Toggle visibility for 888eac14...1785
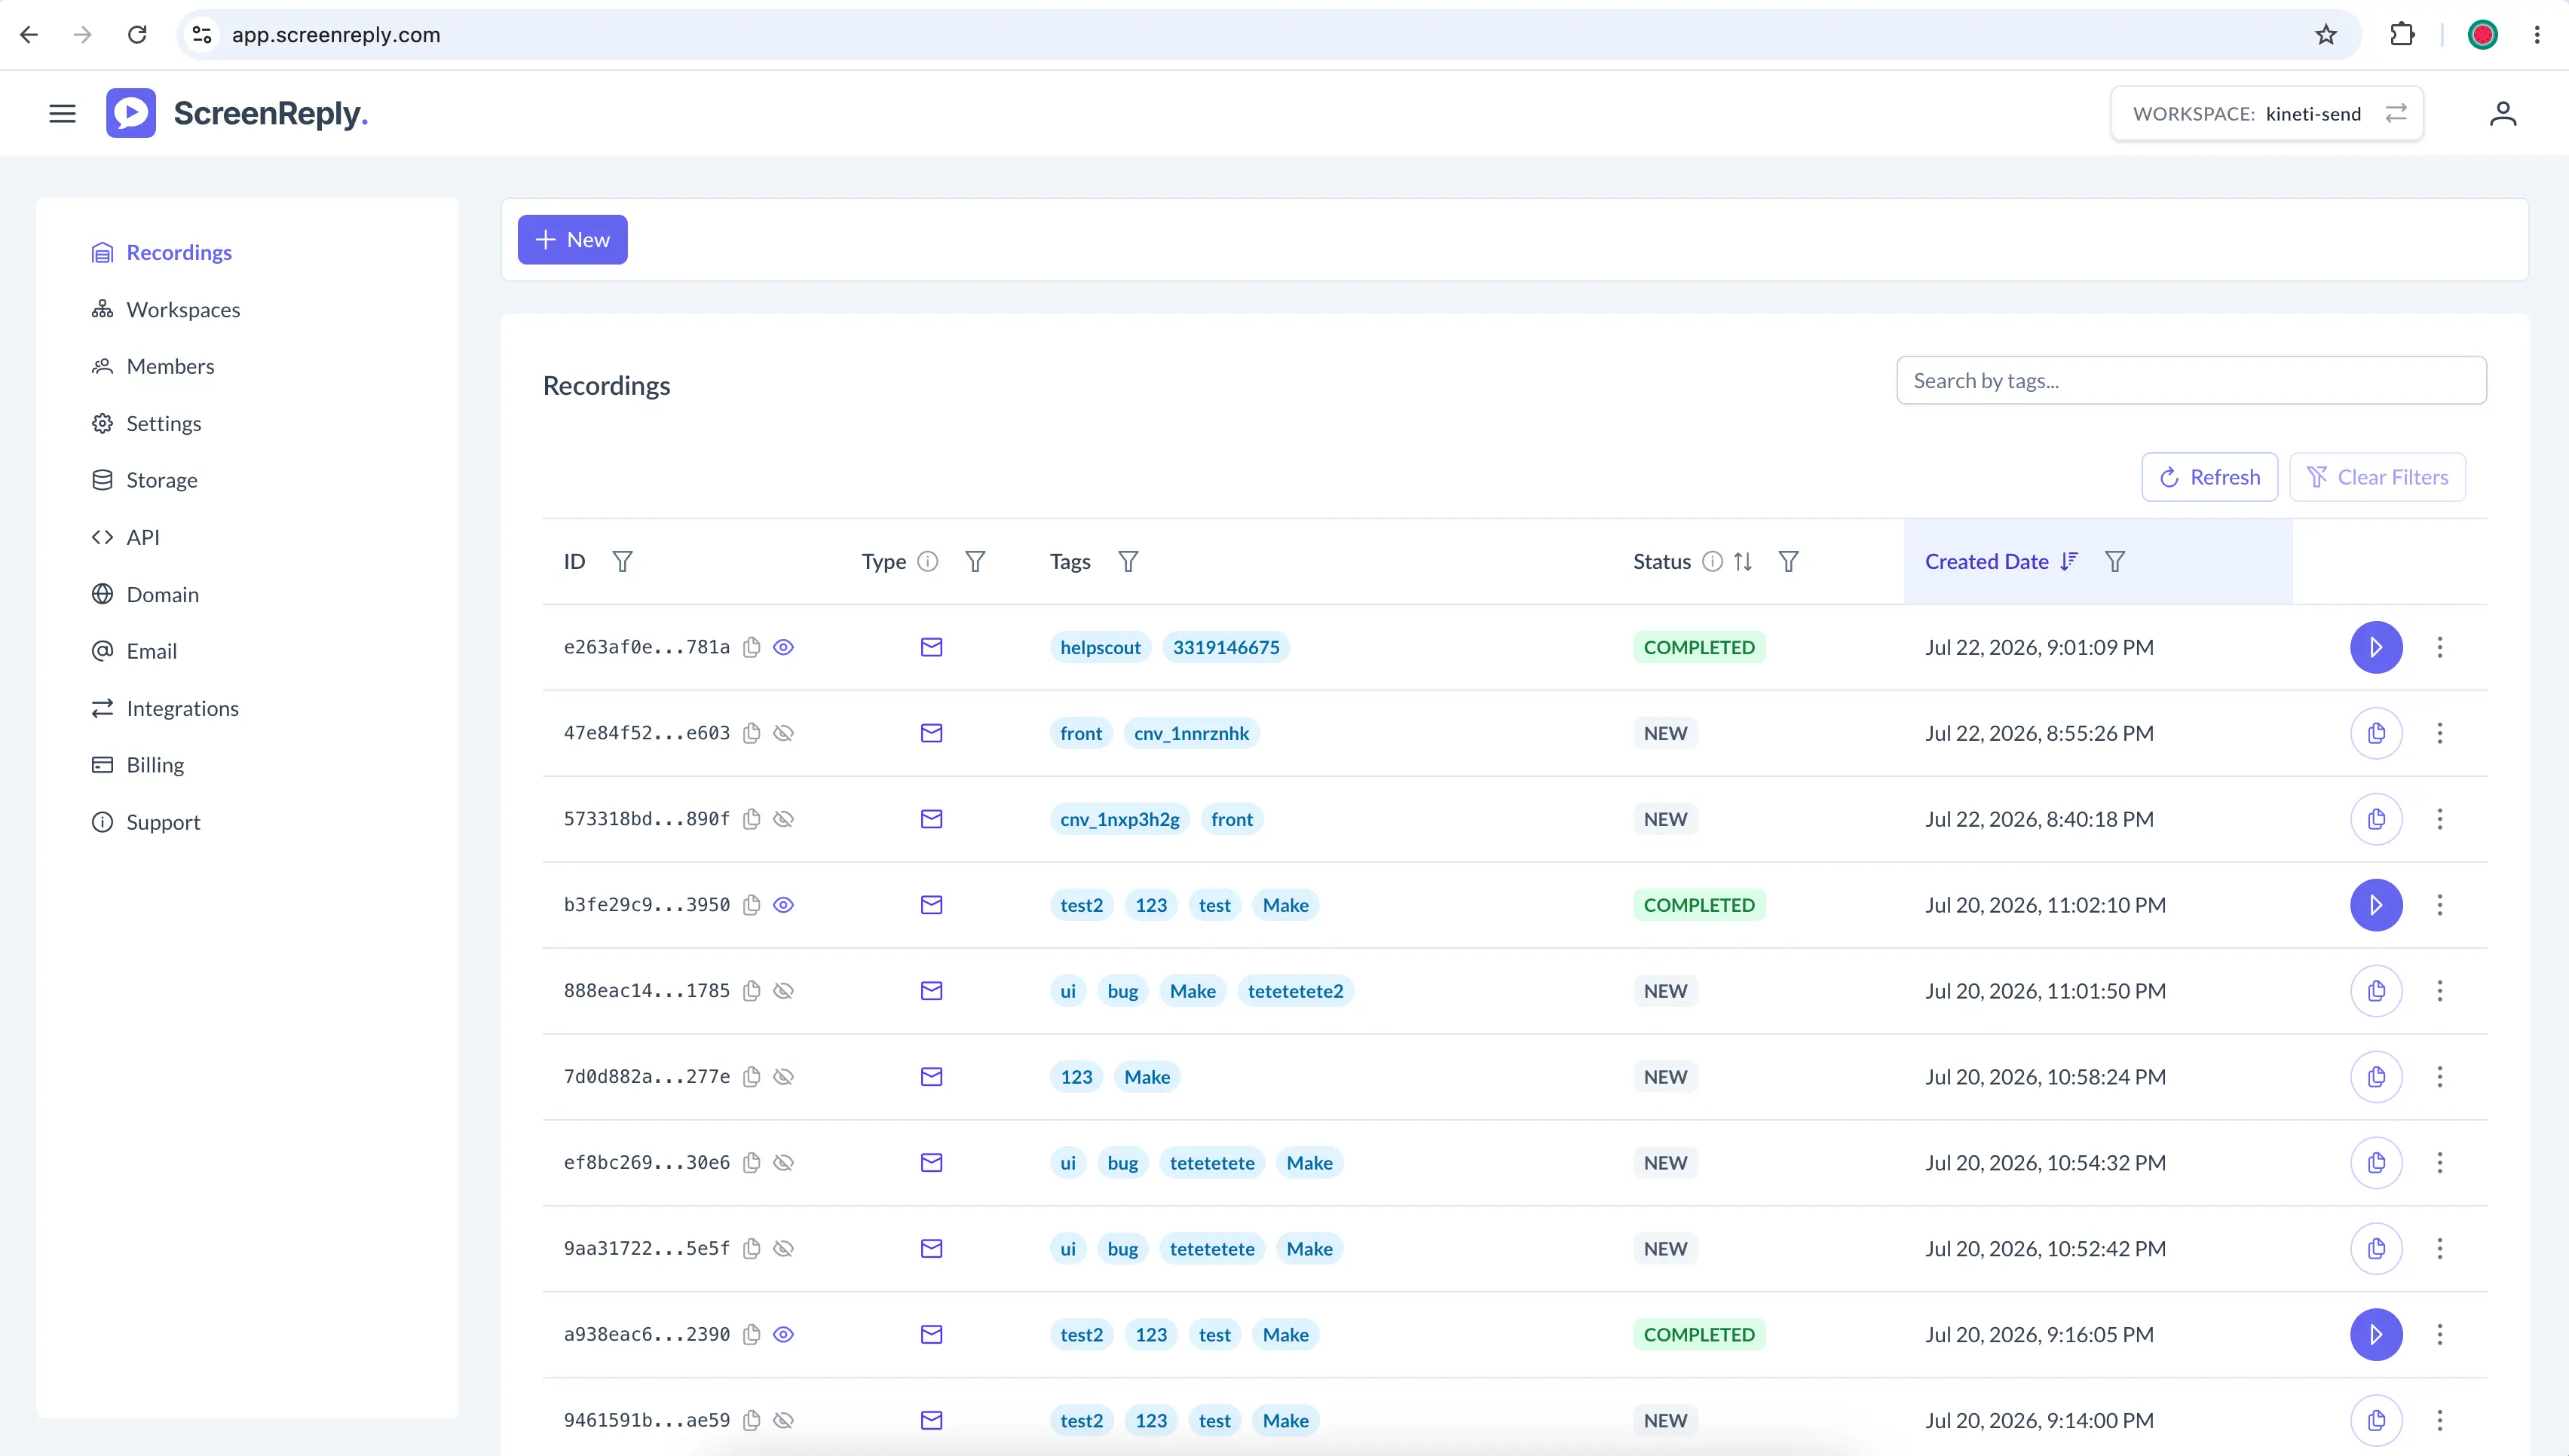 tap(784, 991)
